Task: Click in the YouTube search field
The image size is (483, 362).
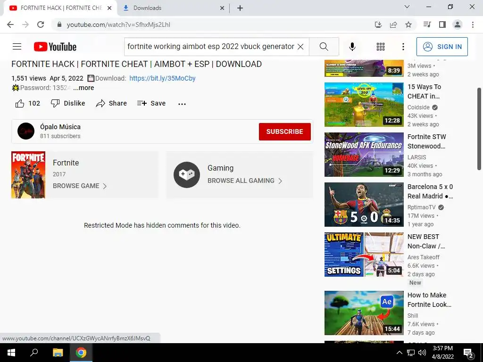Action: tap(211, 47)
